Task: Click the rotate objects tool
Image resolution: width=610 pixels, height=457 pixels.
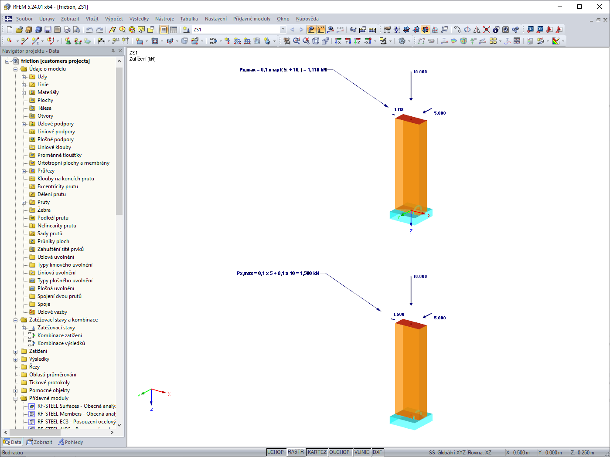Action: pos(467,30)
